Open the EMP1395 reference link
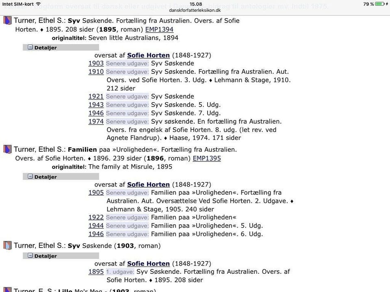This screenshot has width=390, height=292. pyautogui.click(x=207, y=158)
